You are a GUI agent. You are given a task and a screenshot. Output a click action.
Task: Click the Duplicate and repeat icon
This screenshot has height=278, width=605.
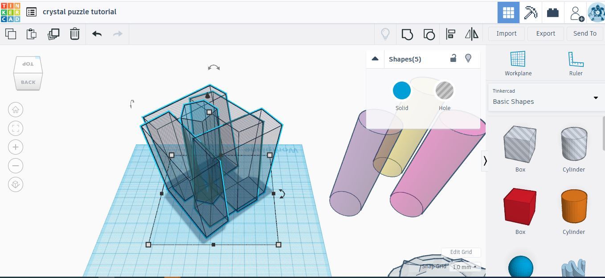point(53,33)
